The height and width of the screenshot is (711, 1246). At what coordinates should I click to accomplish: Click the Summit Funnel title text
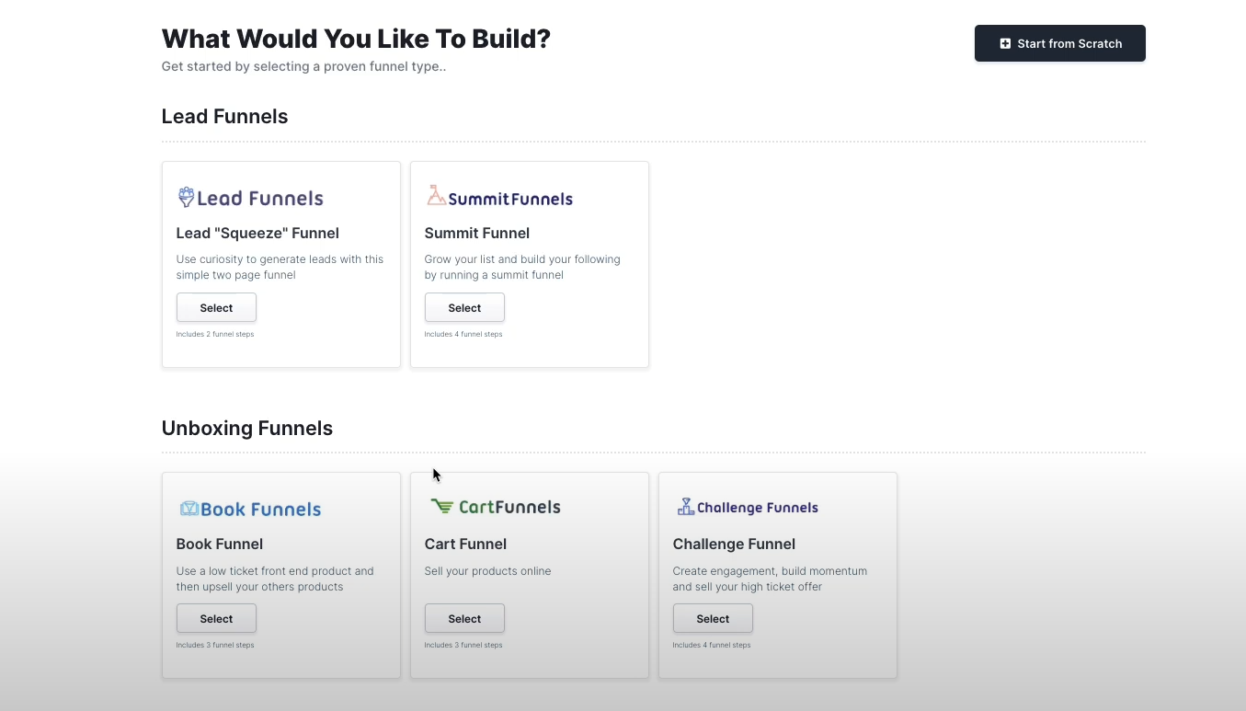[476, 233]
